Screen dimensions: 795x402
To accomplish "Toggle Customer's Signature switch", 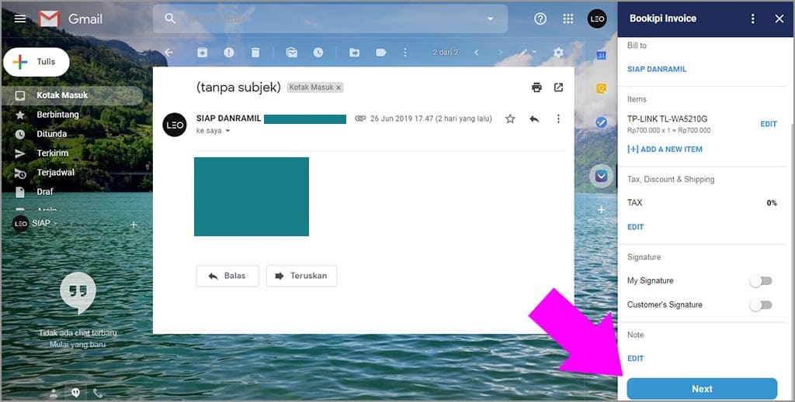I will coord(761,305).
